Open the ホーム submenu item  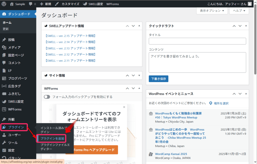coord(7,23)
